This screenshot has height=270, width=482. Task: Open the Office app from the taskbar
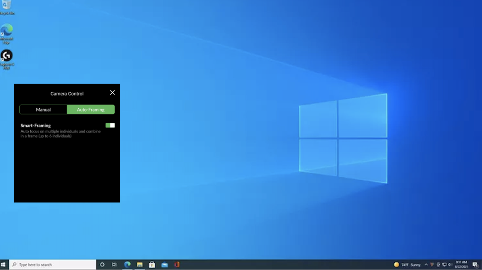(x=177, y=264)
